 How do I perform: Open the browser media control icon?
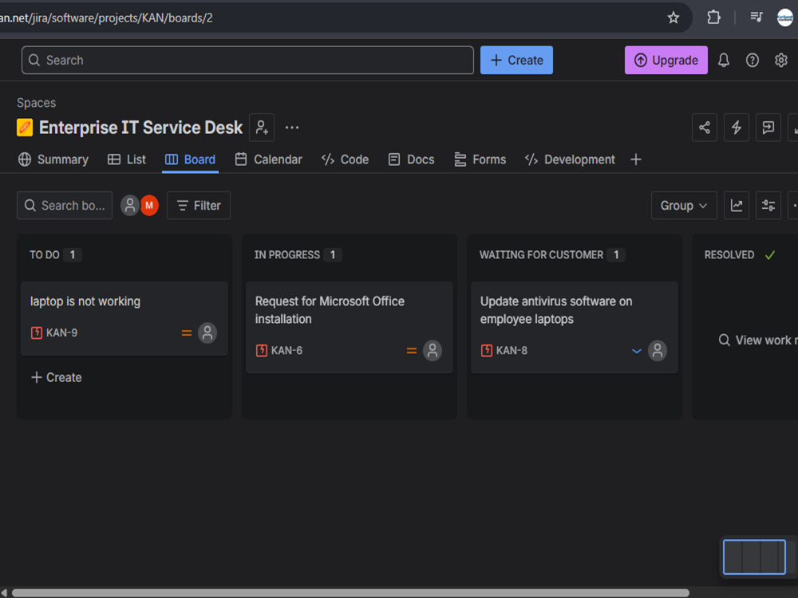(757, 18)
